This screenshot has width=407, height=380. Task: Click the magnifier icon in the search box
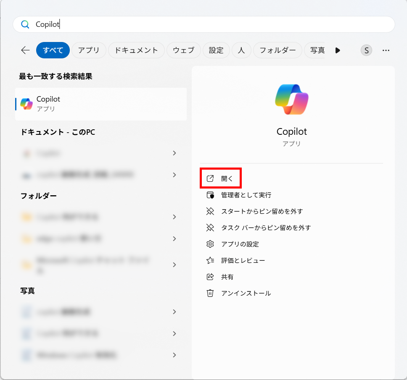click(x=25, y=24)
